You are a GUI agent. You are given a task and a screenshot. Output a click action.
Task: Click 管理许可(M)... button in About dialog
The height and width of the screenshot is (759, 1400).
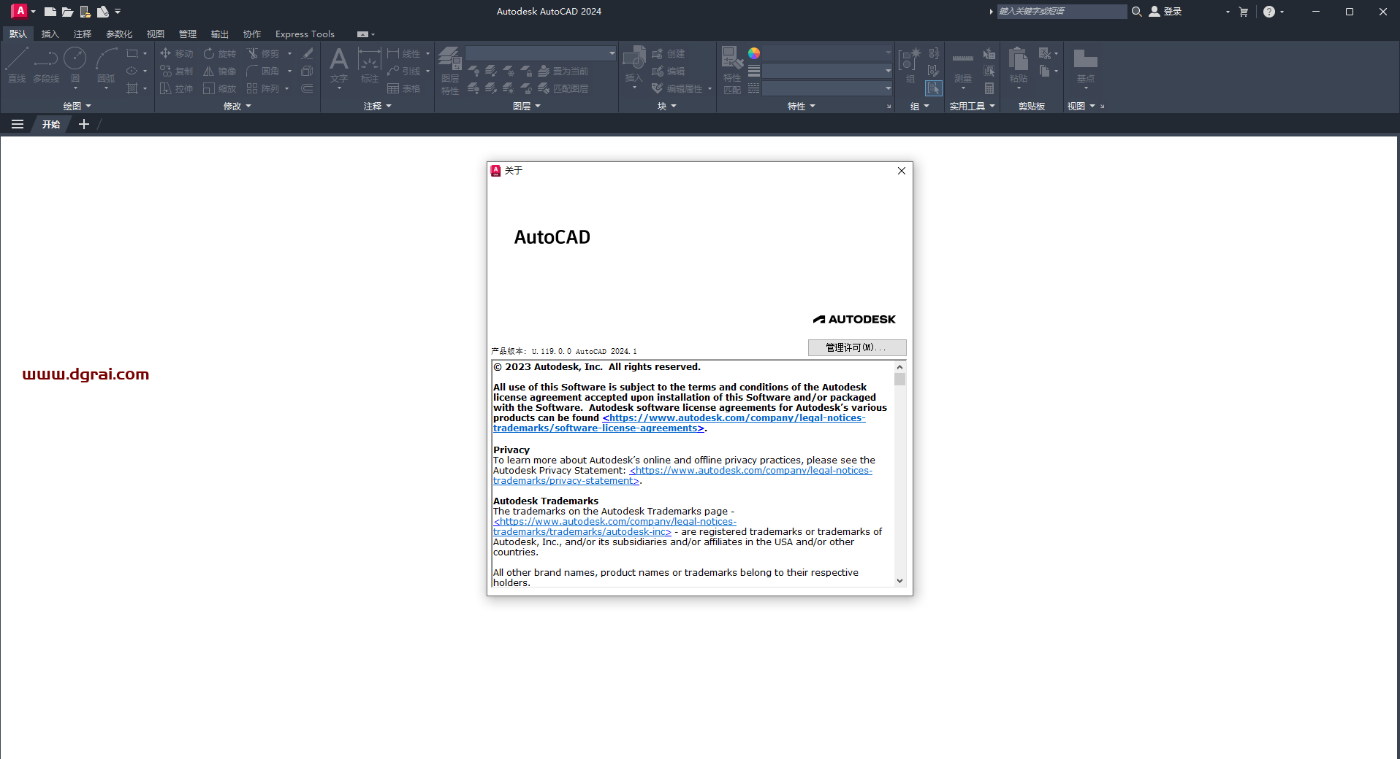857,347
